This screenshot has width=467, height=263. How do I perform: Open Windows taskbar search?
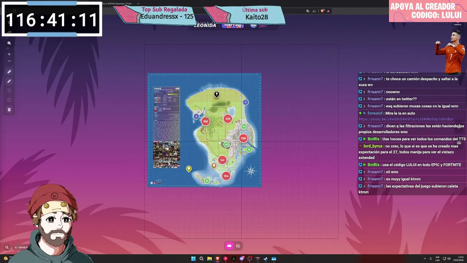pyautogui.click(x=201, y=259)
